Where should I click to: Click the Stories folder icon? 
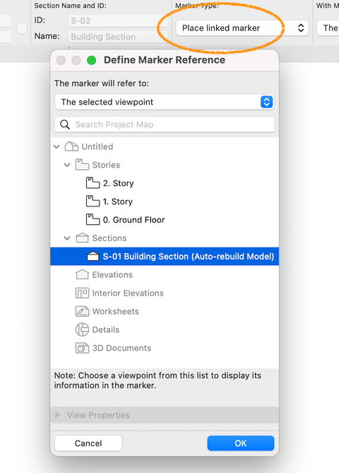pos(82,165)
